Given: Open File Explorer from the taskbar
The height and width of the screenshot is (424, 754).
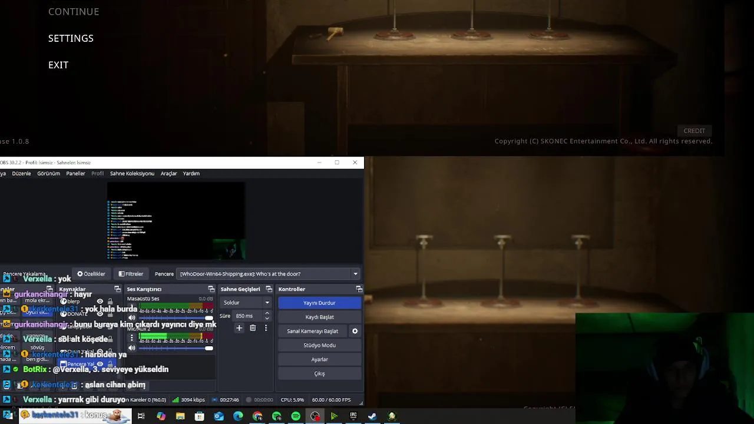Looking at the screenshot, I should point(180,416).
